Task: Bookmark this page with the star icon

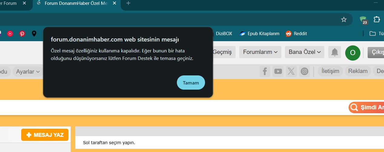Action: click(344, 19)
